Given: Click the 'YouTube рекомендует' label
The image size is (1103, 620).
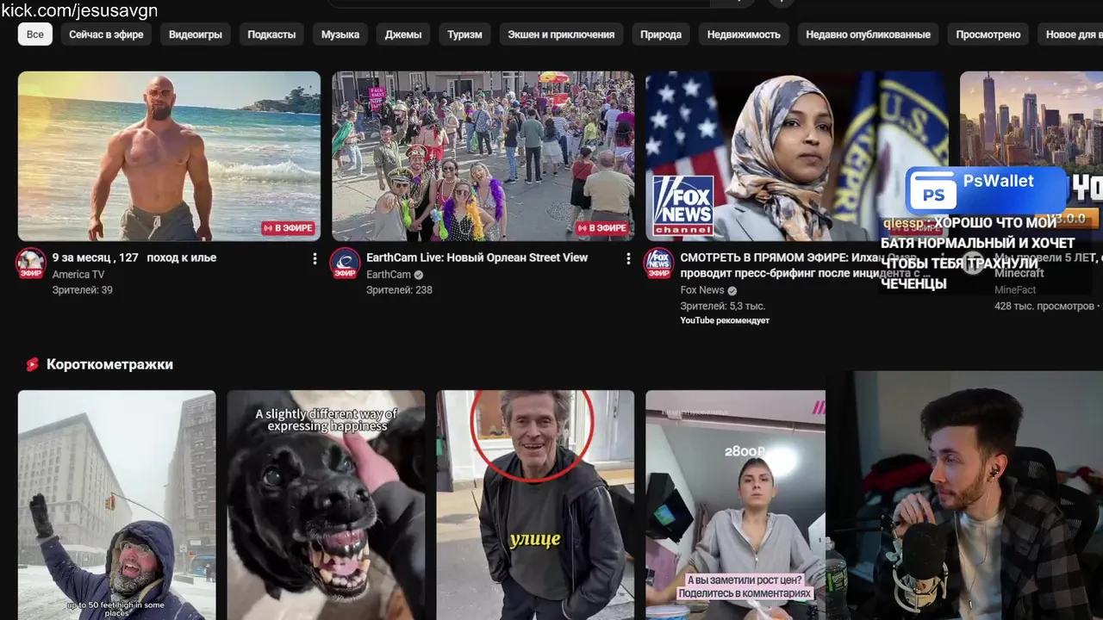Looking at the screenshot, I should click(725, 320).
